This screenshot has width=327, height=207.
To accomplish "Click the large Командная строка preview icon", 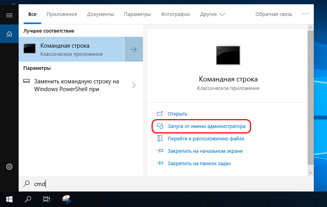I will 228,55.
